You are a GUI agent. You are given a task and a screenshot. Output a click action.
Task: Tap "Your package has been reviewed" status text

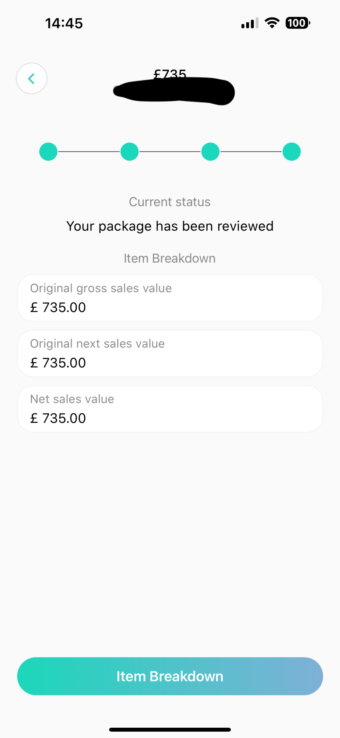pos(170,226)
